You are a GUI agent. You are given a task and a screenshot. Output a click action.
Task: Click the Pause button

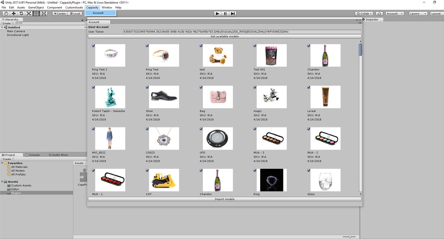225,14
